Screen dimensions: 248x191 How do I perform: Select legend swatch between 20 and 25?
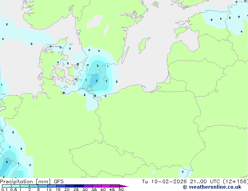click(x=70, y=186)
